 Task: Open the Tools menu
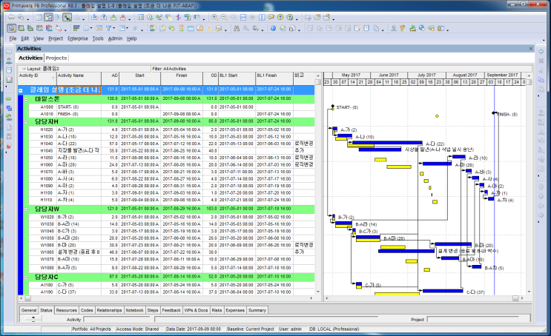(x=98, y=38)
